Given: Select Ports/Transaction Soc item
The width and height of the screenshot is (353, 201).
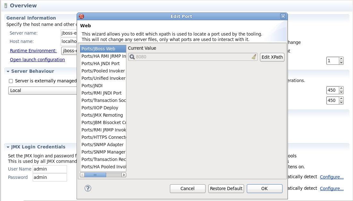Looking at the screenshot, I should [103, 100].
